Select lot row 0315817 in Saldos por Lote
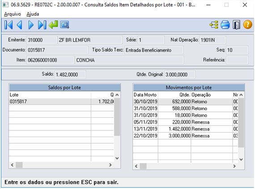255x189 pixels. coord(61,102)
